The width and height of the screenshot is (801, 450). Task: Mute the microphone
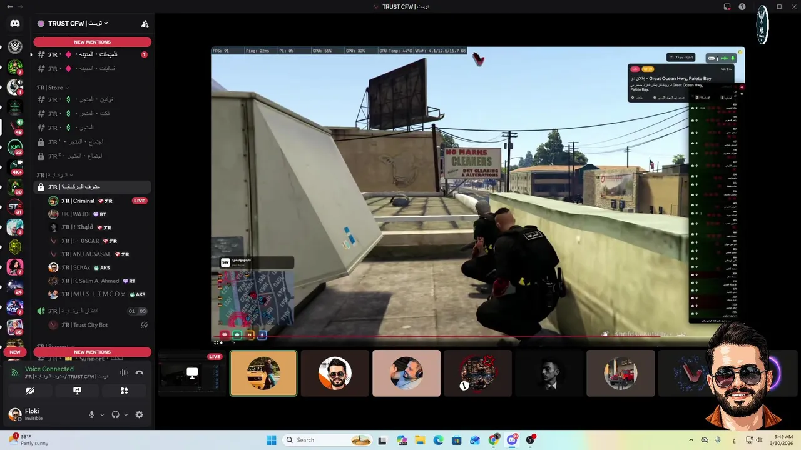pyautogui.click(x=91, y=414)
